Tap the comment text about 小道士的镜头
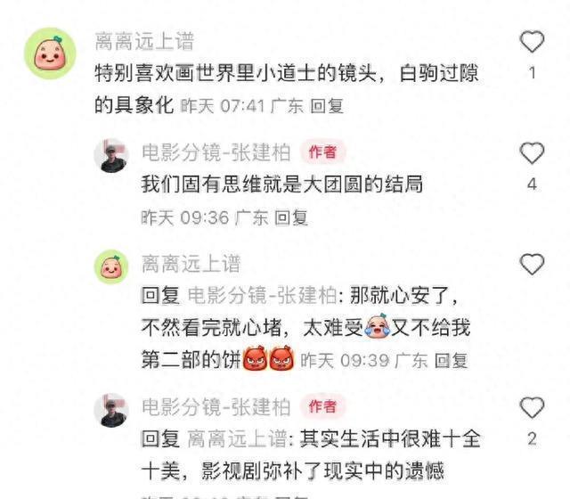 pos(287,89)
